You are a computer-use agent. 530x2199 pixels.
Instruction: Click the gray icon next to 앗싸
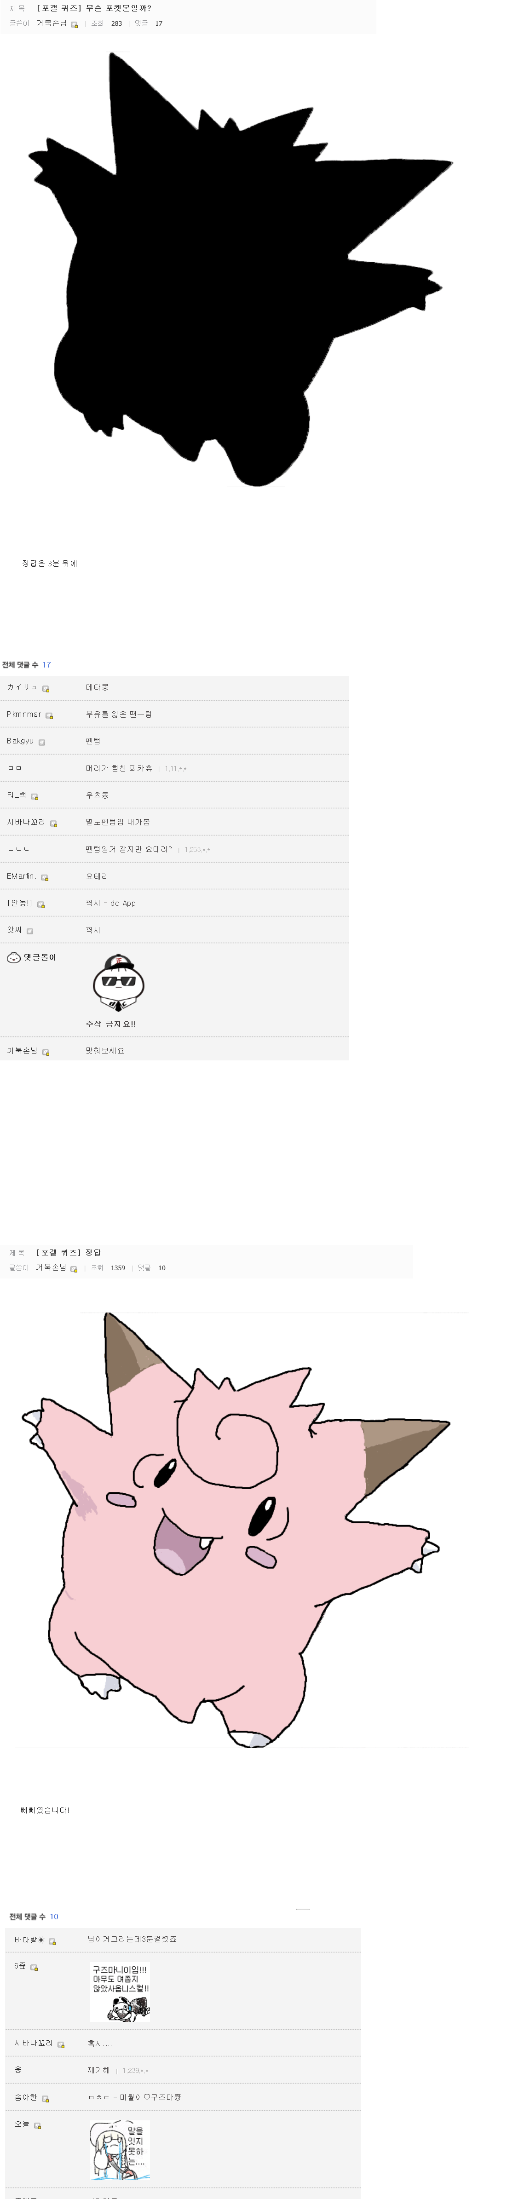pyautogui.click(x=30, y=931)
